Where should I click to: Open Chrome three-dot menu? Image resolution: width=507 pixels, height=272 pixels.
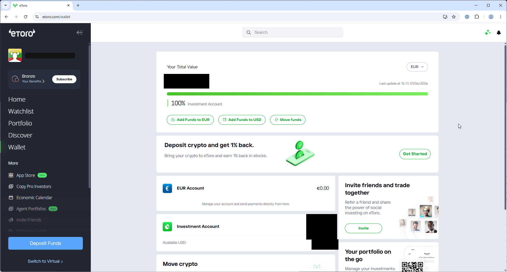(501, 17)
